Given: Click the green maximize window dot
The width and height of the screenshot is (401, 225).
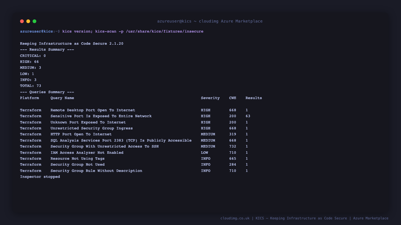Looking at the screenshot, I should (34, 21).
